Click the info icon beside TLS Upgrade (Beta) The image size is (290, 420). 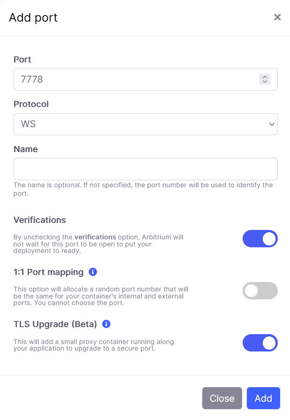click(x=106, y=324)
